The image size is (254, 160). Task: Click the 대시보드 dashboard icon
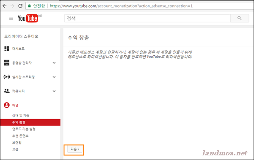[x=7, y=49]
